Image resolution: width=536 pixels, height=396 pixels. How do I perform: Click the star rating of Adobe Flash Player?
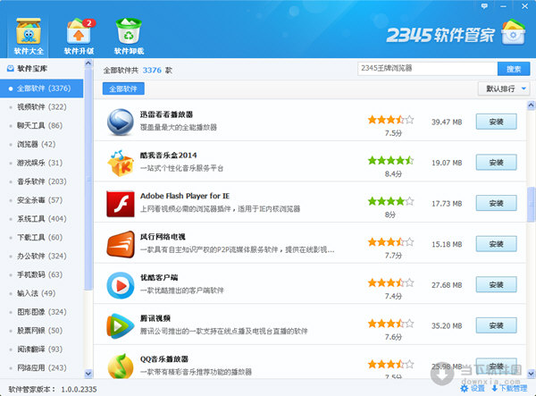point(390,201)
